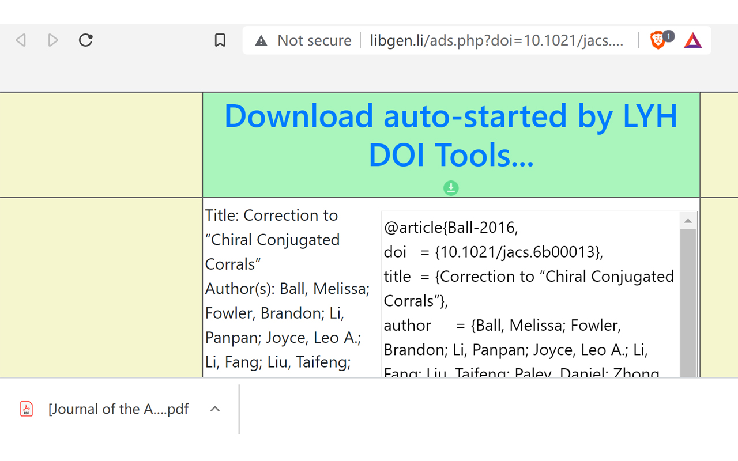738x461 pixels.
Task: Click the 'Panpan; Joyce, Leo A.;' author line
Action: (x=283, y=338)
